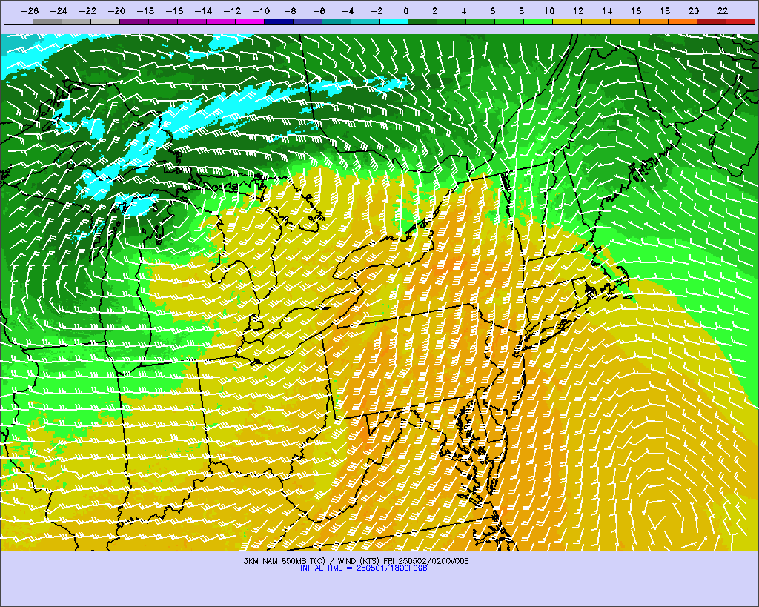Image resolution: width=759 pixels, height=607 pixels.
Task: Click the swatch between -16 and -14 labels
Action: [192, 21]
